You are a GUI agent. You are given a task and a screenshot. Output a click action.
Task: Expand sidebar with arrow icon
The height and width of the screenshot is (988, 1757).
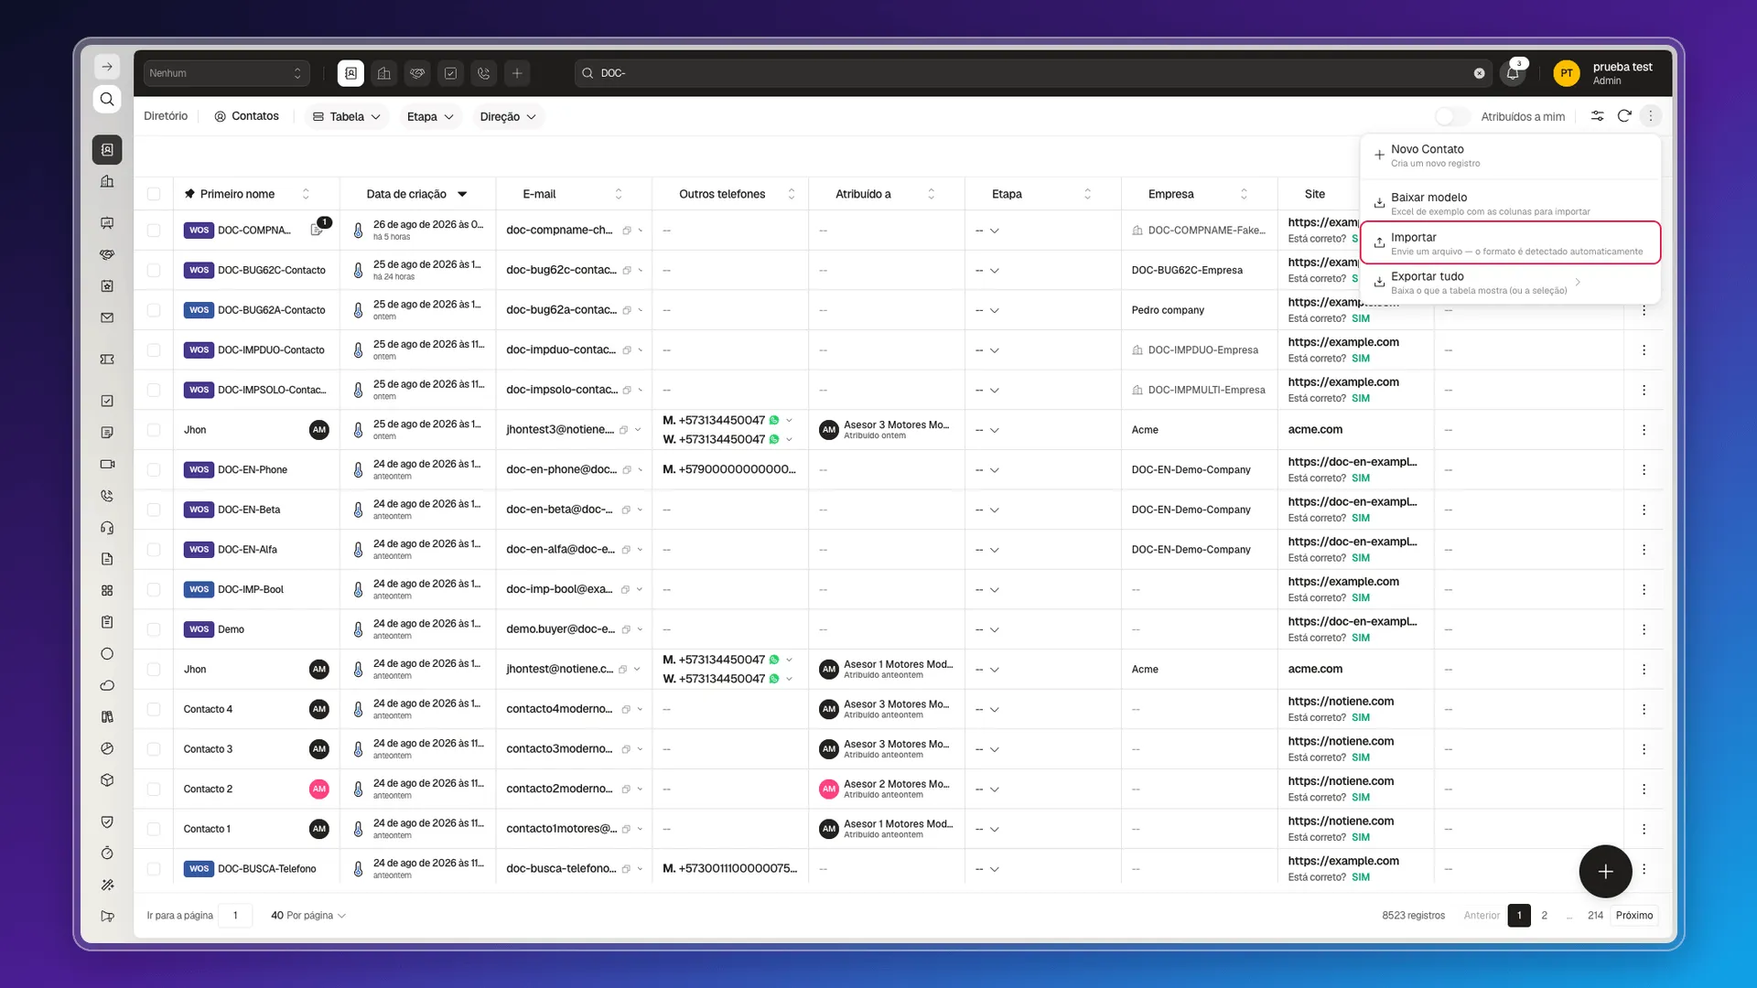click(107, 67)
